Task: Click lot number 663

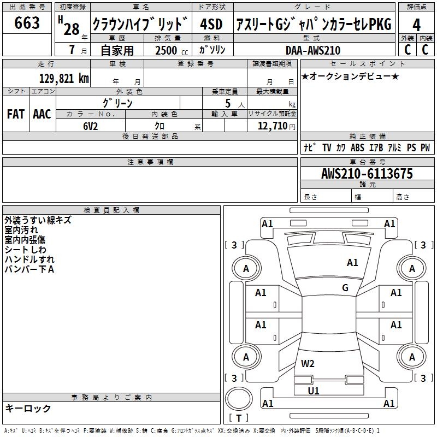Action: click(x=27, y=23)
